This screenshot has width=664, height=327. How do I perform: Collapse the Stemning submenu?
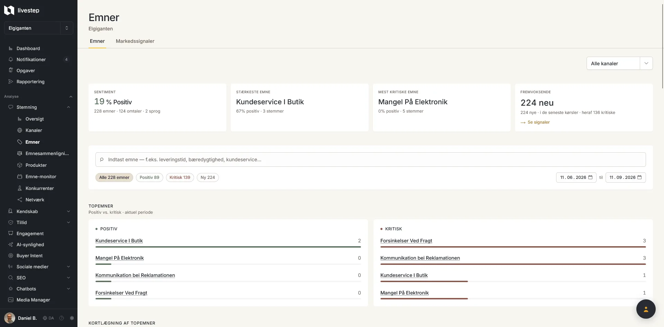tap(68, 107)
